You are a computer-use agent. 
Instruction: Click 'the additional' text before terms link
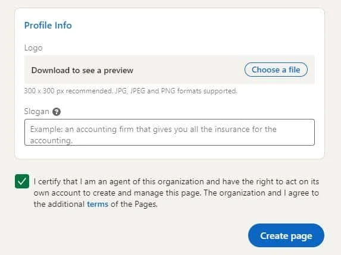59,204
